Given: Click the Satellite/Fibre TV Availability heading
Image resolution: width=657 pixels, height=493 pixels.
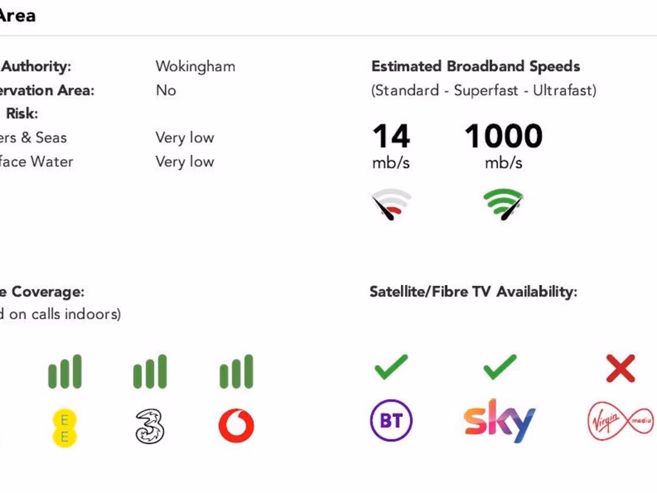Looking at the screenshot, I should [474, 292].
